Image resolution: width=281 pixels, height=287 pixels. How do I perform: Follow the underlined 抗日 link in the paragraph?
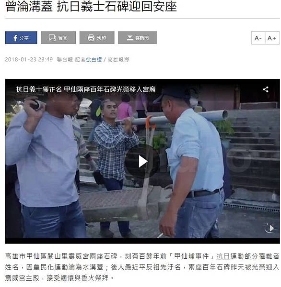point(223,256)
